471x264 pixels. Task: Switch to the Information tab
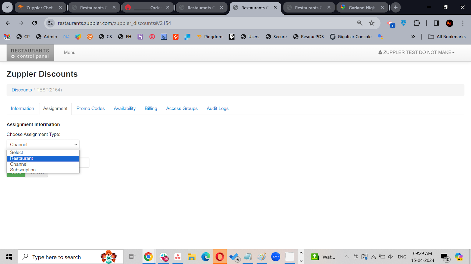(23, 109)
